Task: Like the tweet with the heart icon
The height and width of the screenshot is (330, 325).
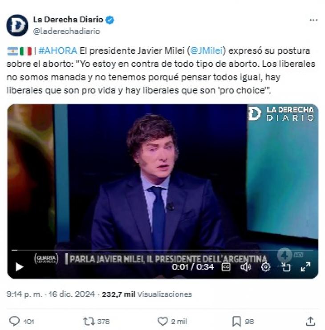Action: (162, 322)
